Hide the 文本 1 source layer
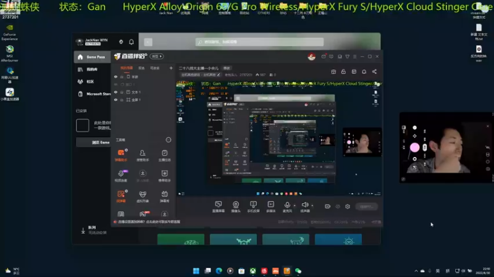 (115, 92)
